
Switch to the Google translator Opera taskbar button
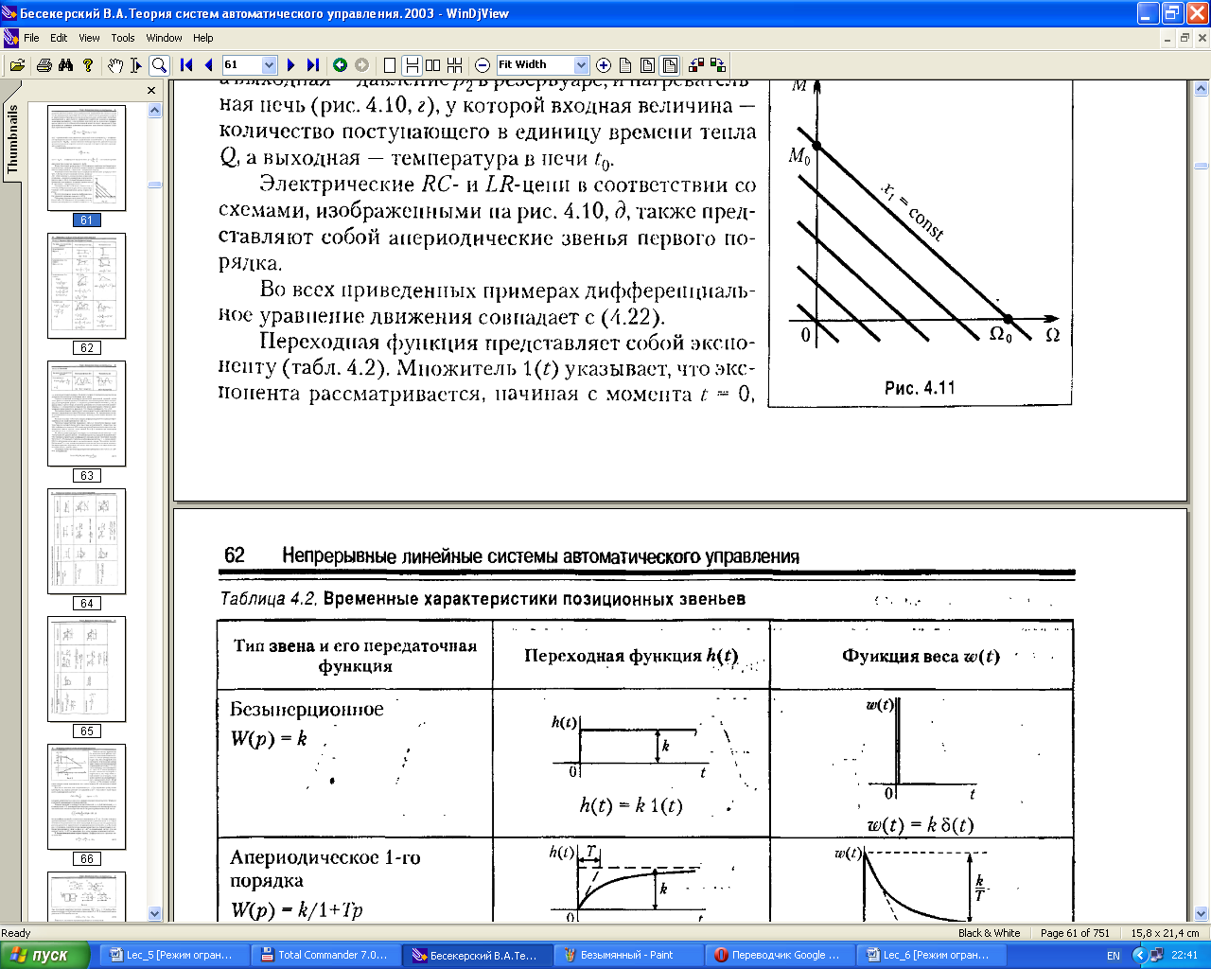click(x=778, y=955)
